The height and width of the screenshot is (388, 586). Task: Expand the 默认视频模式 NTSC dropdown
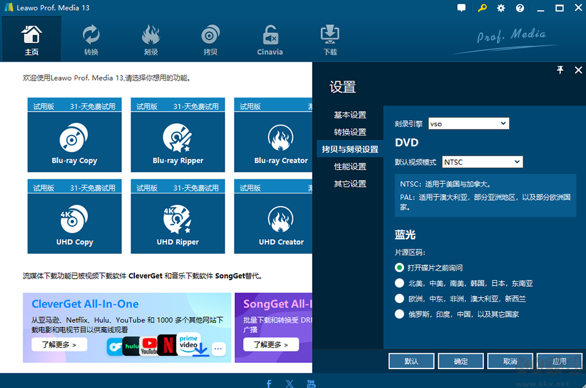(x=482, y=162)
